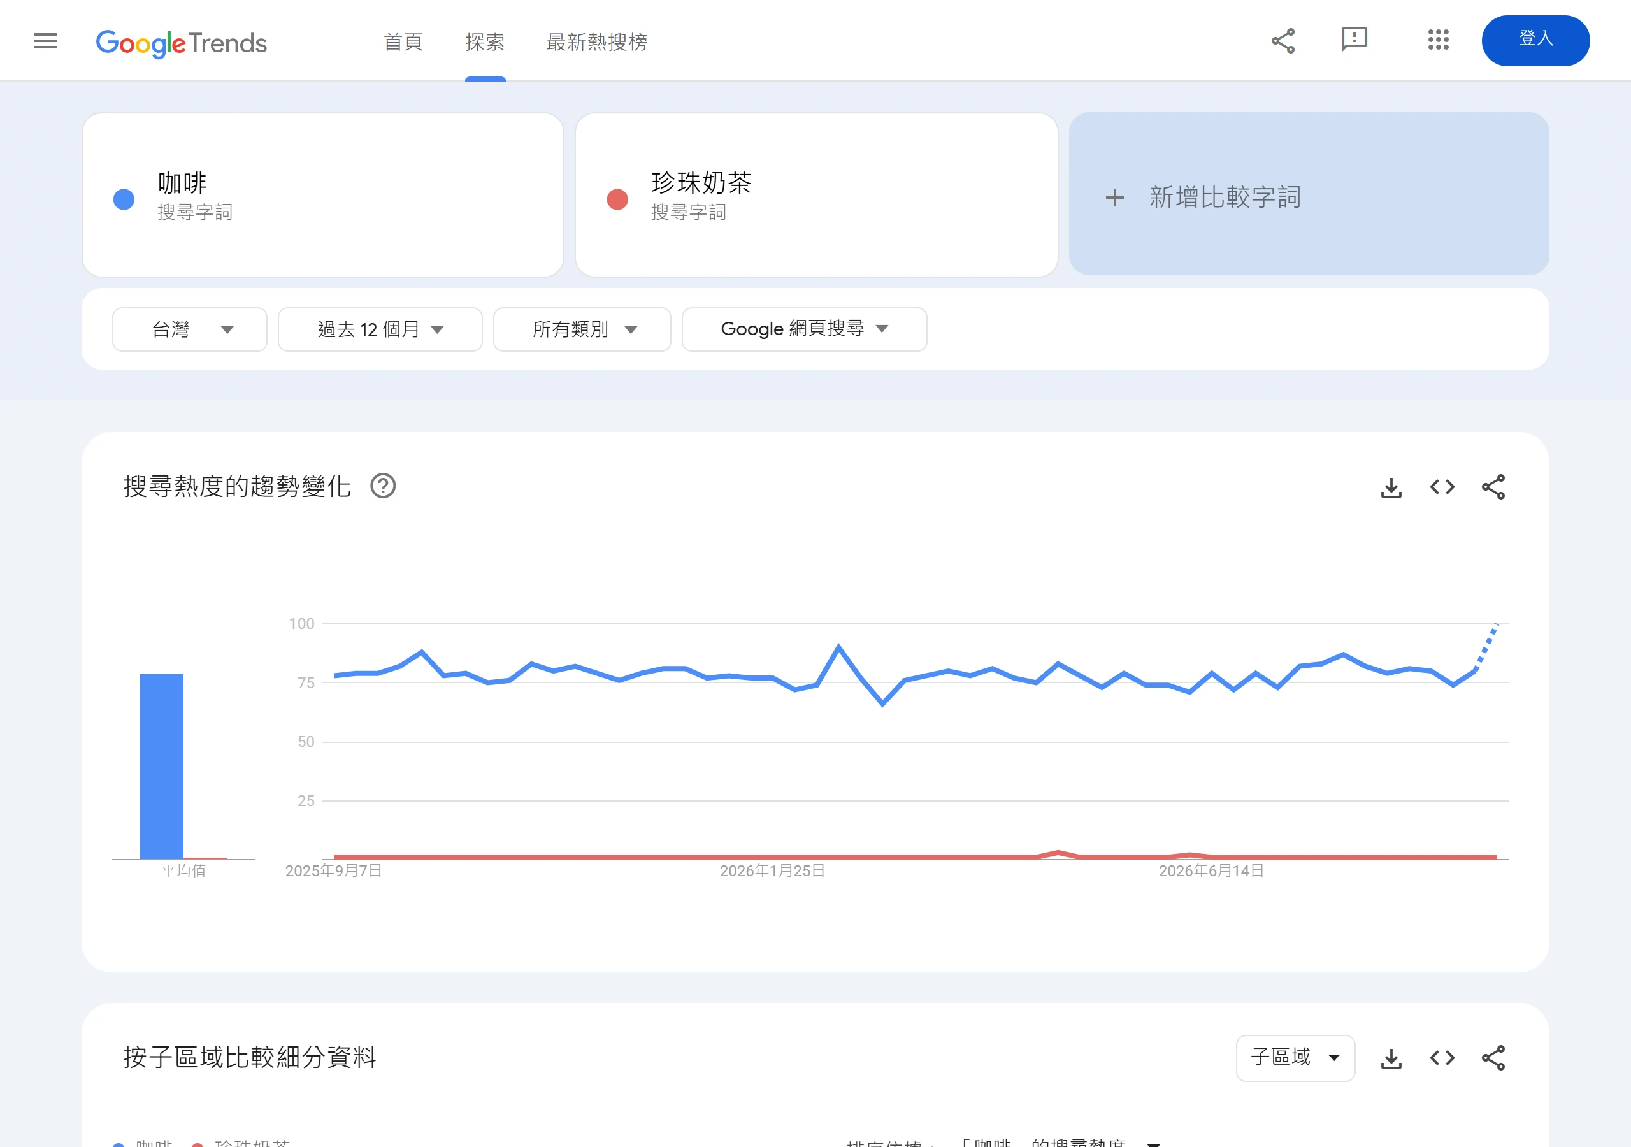
Task: Click the 登入 button
Action: click(1535, 41)
